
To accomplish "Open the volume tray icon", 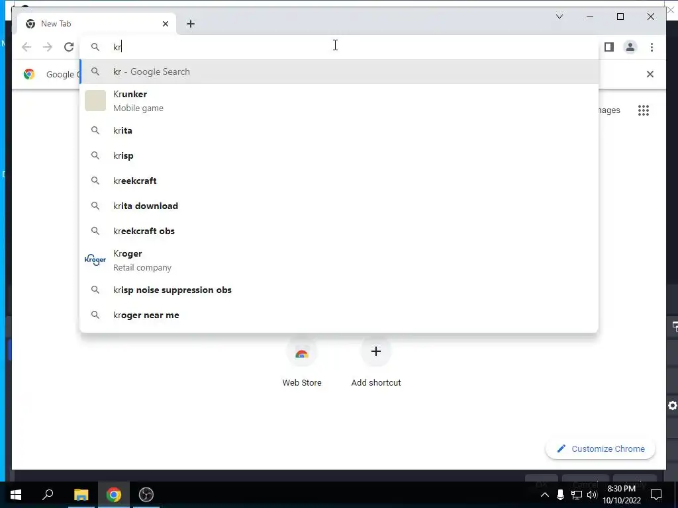I will coord(592,495).
